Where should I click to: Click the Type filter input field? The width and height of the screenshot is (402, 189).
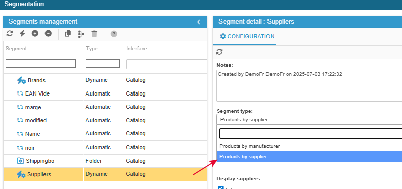coord(103,64)
